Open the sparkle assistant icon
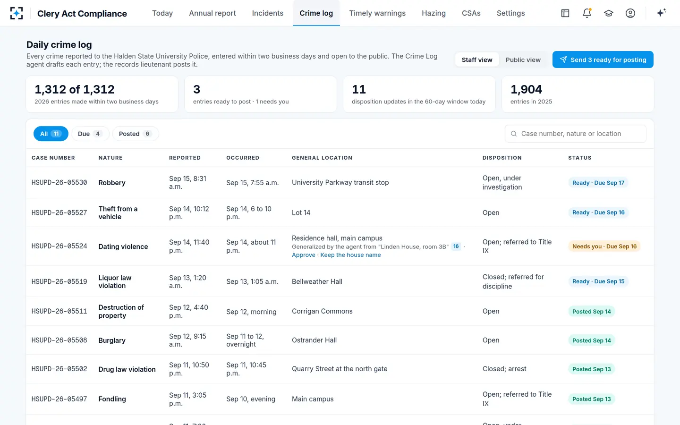This screenshot has width=680, height=425. [661, 13]
